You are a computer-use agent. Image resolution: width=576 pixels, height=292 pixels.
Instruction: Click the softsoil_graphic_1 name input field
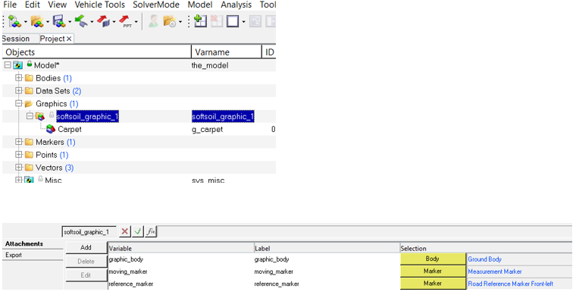point(89,231)
